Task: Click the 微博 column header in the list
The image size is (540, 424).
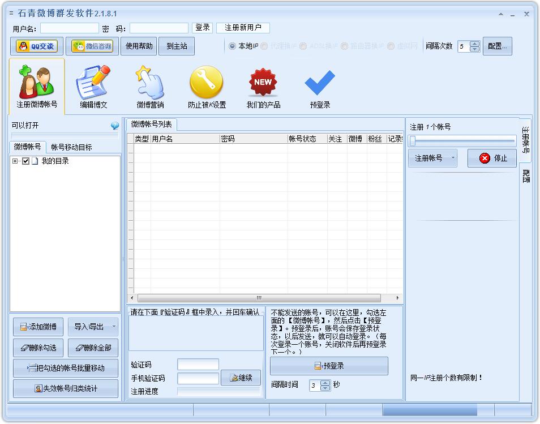Action: (x=357, y=139)
